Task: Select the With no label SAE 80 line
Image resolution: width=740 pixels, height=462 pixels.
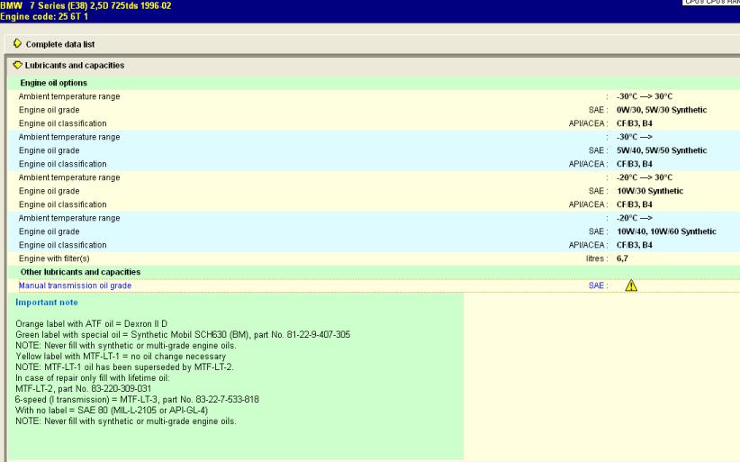Action: point(112,411)
